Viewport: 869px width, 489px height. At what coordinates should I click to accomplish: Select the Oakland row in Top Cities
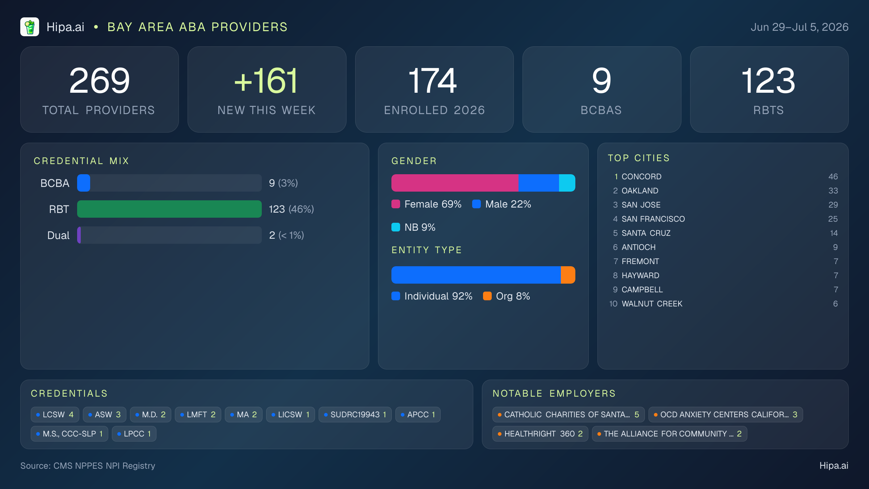(x=723, y=191)
